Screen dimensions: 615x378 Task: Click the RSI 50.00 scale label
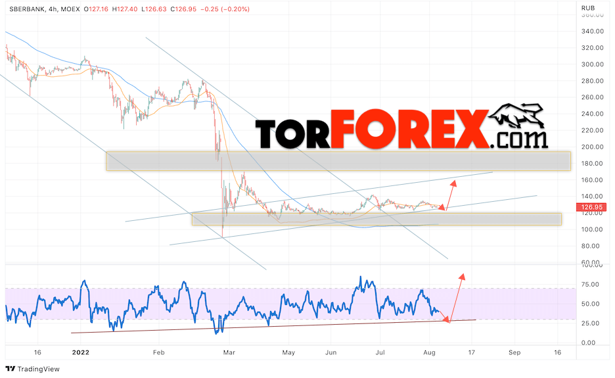(x=591, y=304)
